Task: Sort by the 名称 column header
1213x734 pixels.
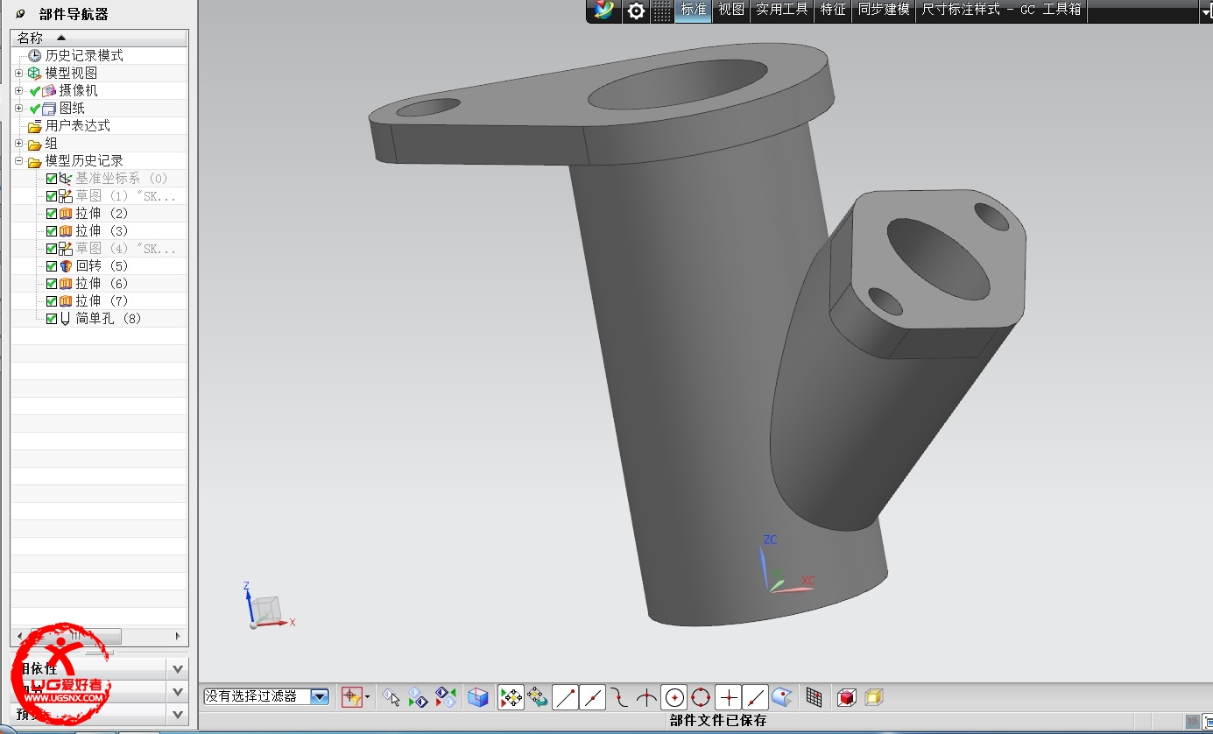Action: [x=99, y=38]
